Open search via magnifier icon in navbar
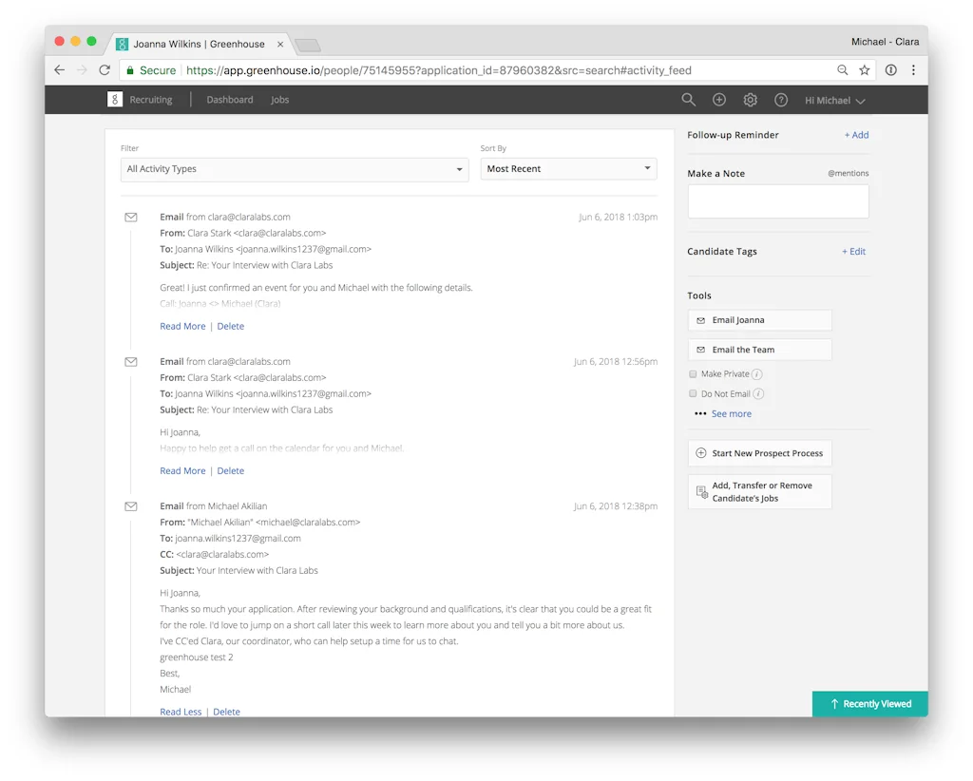Viewport: 973px width, 781px height. [689, 100]
